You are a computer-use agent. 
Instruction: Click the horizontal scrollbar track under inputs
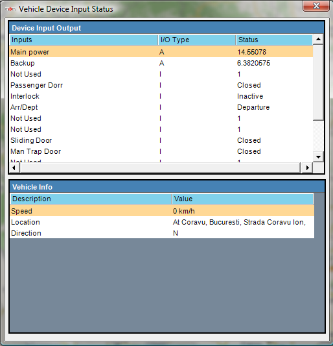point(160,167)
